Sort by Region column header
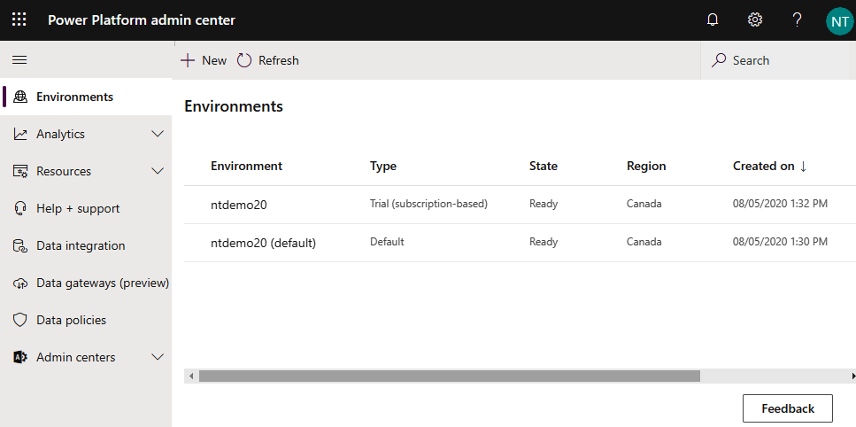The image size is (856, 427). coord(646,166)
